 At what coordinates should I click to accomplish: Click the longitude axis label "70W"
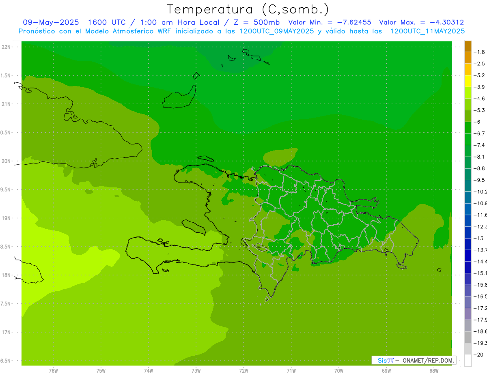(x=339, y=371)
